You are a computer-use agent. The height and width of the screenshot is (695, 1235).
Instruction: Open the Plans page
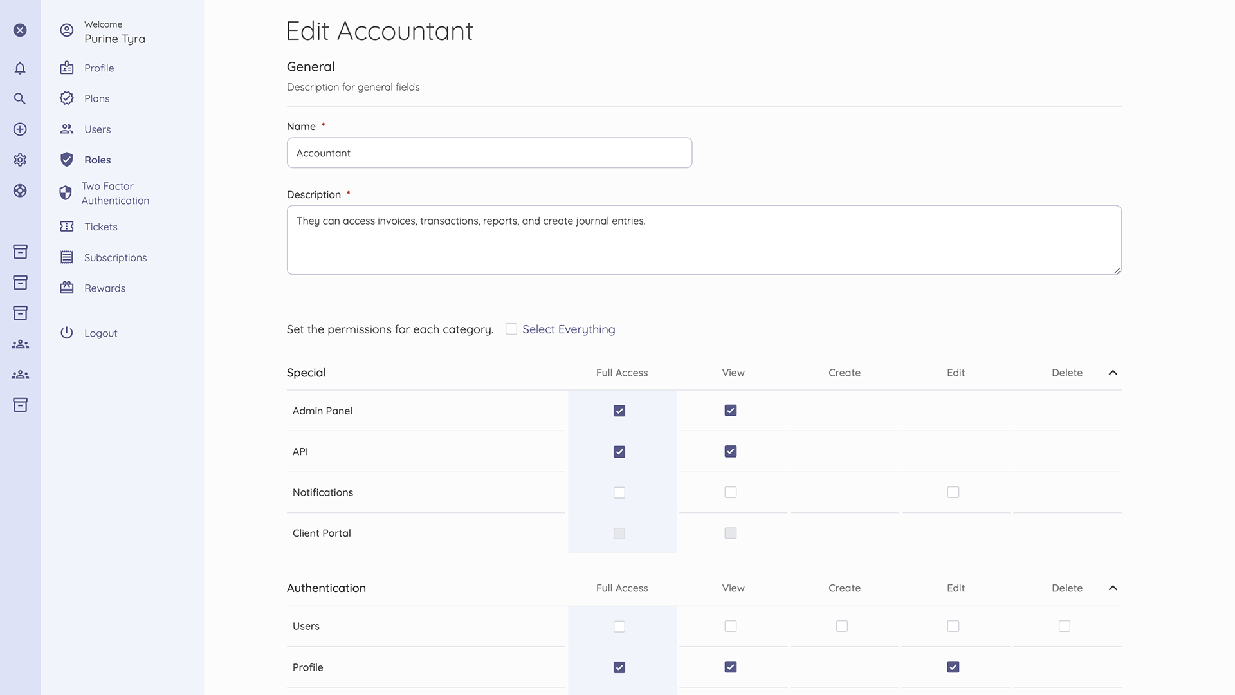[98, 98]
